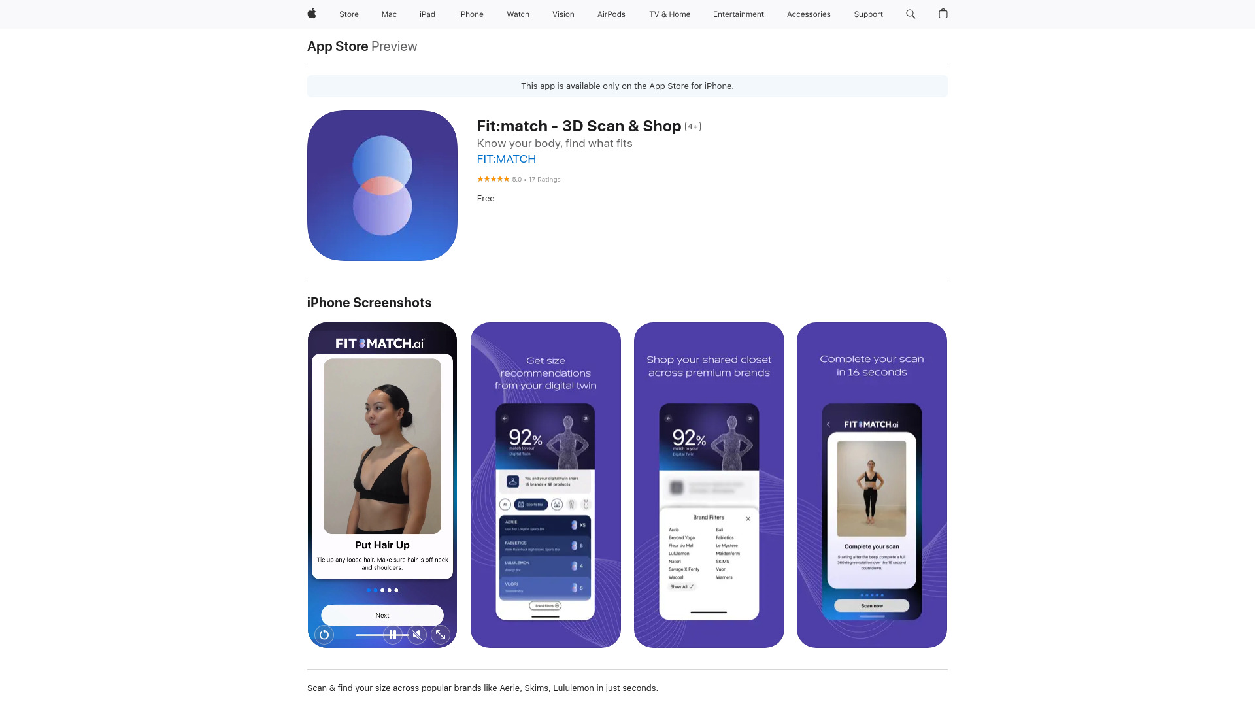The image size is (1255, 706).
Task: Select the iPhone tab in navigation
Action: 471,14
